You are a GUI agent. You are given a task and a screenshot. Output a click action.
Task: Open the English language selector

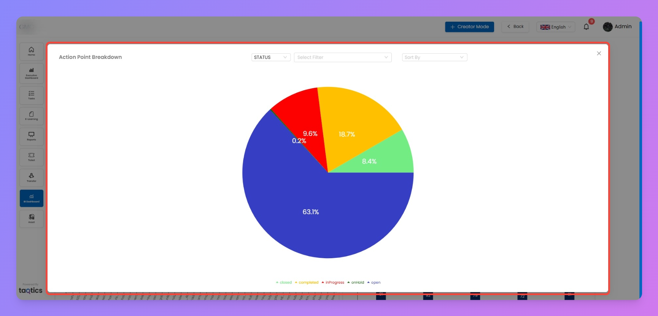556,27
